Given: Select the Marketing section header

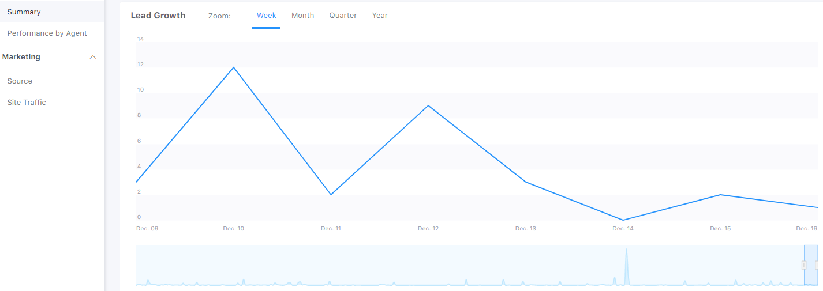Looking at the screenshot, I should tap(21, 57).
